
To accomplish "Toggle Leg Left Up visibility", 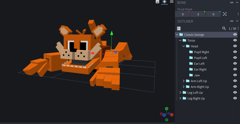I will click(235, 92).
